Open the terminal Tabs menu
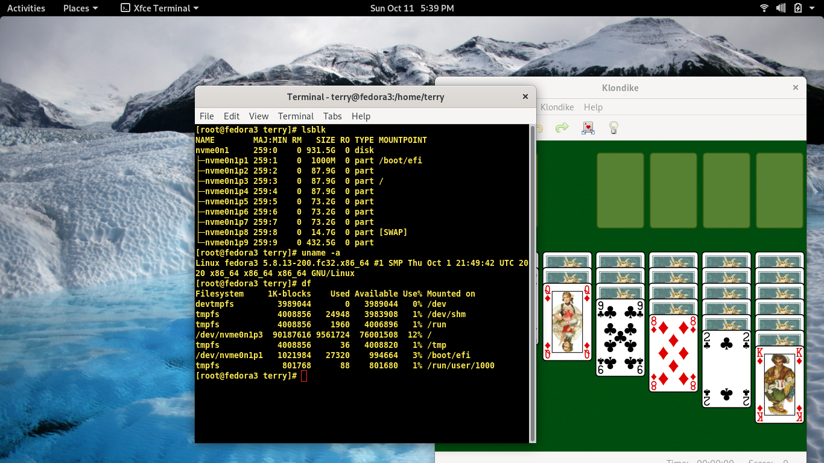824x463 pixels. pyautogui.click(x=332, y=116)
